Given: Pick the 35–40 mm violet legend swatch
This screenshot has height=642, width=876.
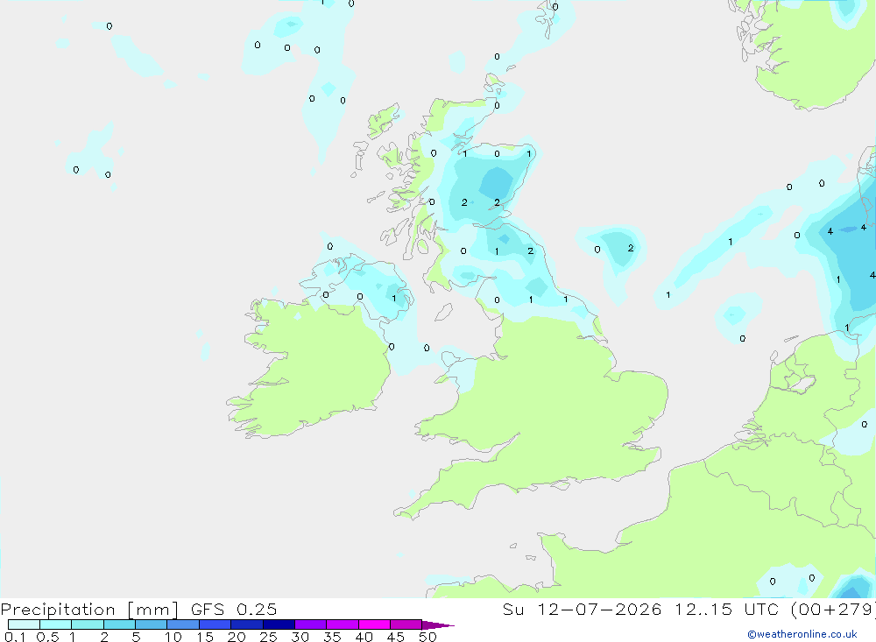Looking at the screenshot, I should coord(343,624).
